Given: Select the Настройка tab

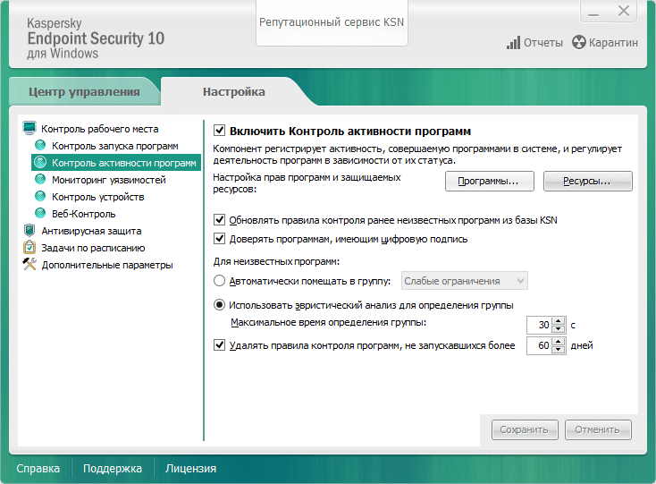Looking at the screenshot, I should point(234,91).
